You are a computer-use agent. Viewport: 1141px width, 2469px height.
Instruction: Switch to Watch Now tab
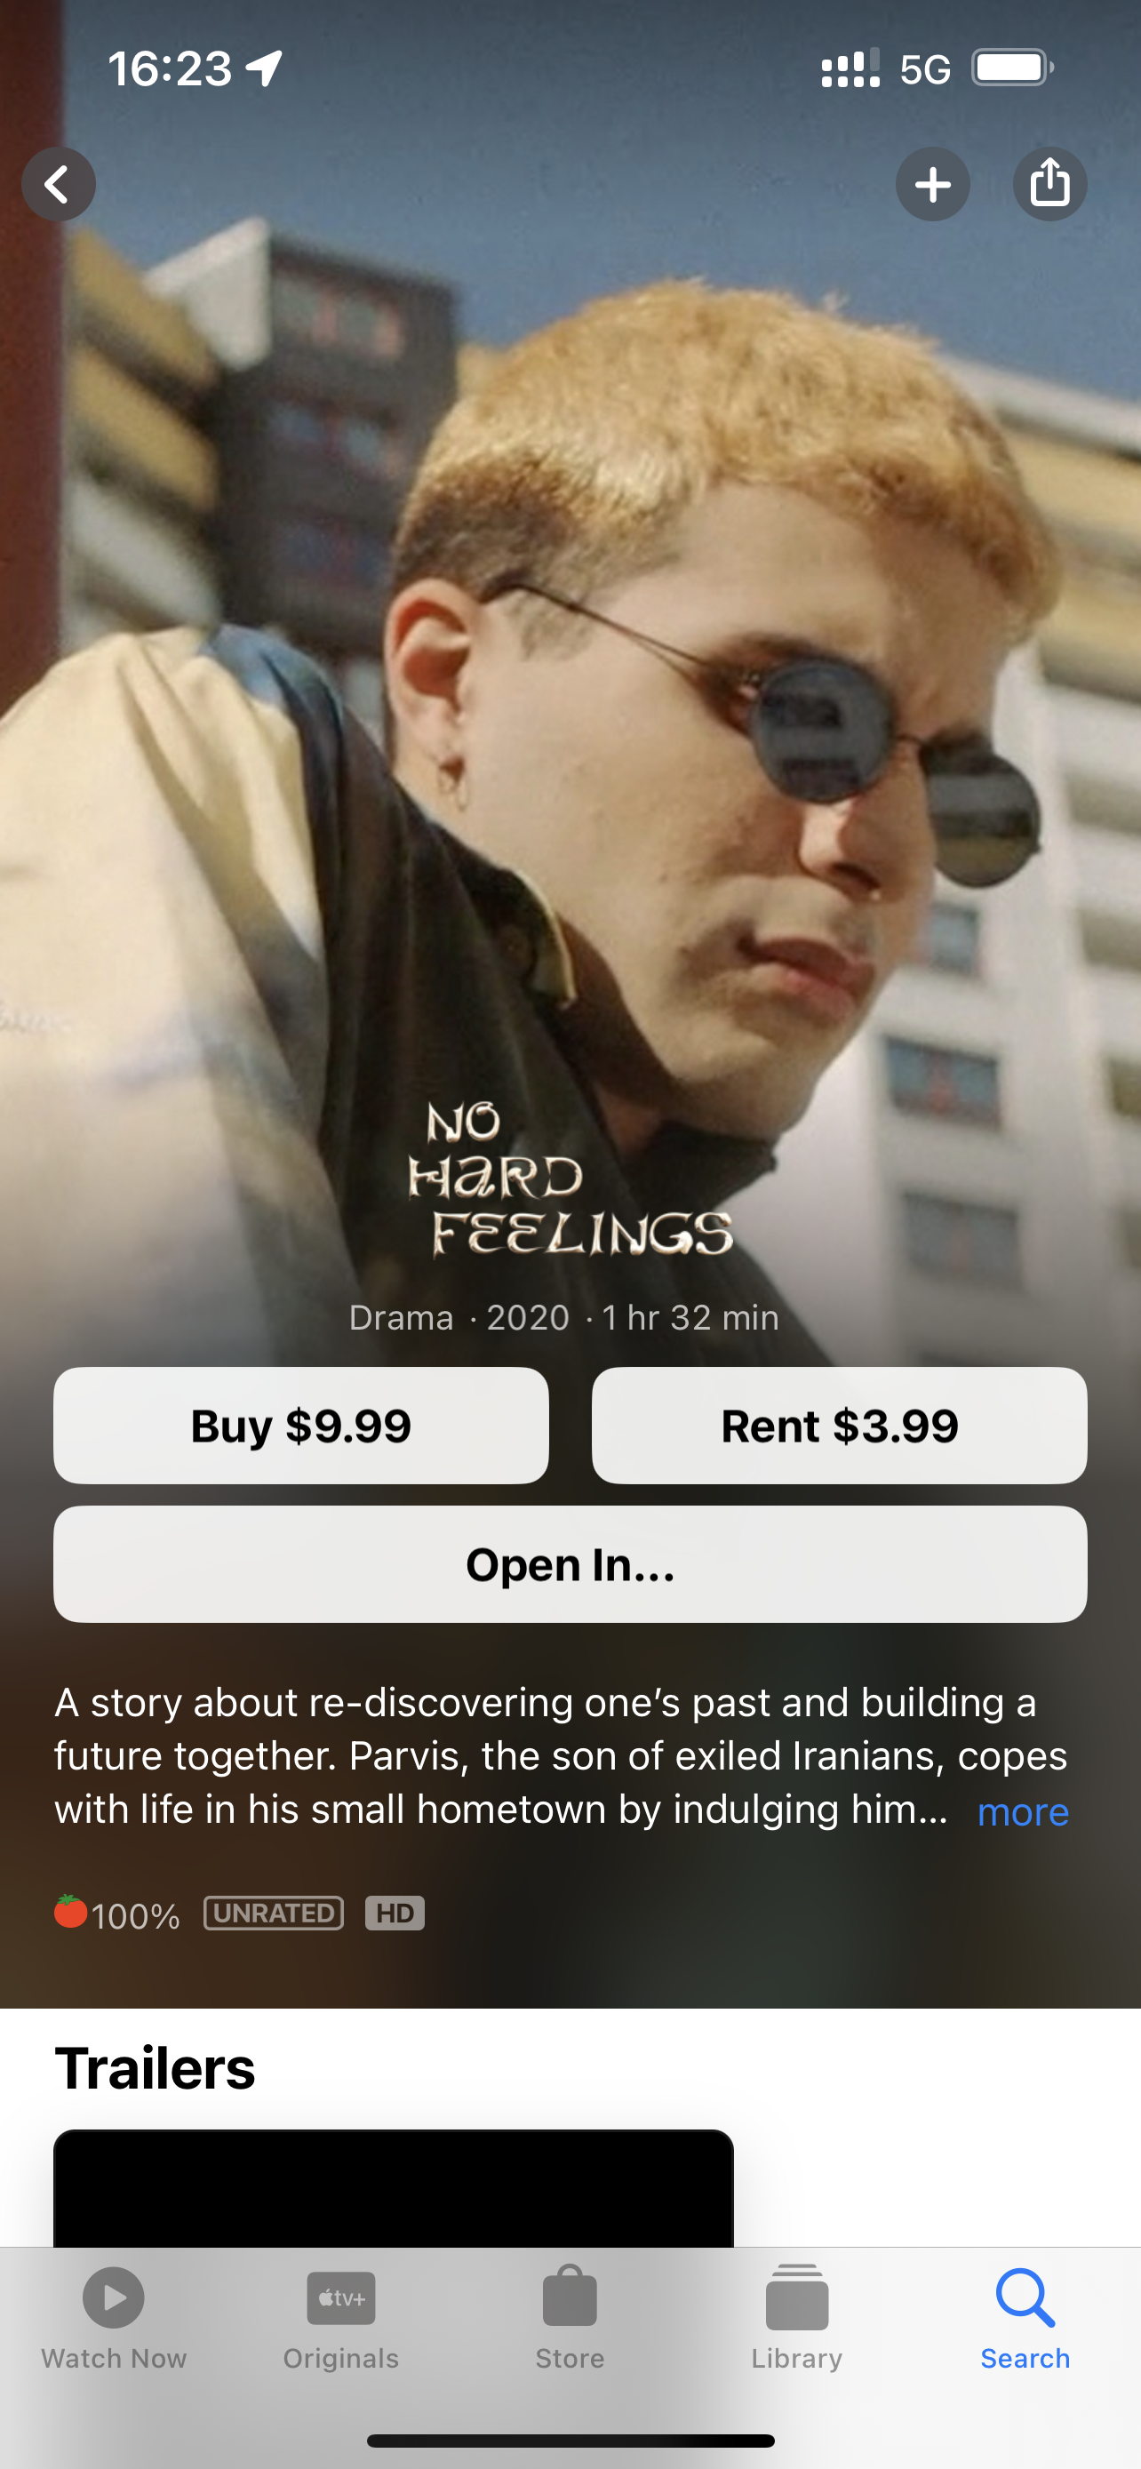[114, 2319]
